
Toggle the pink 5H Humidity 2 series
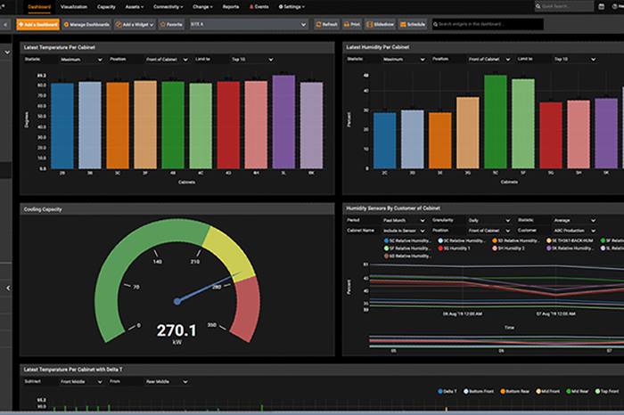click(x=509, y=248)
